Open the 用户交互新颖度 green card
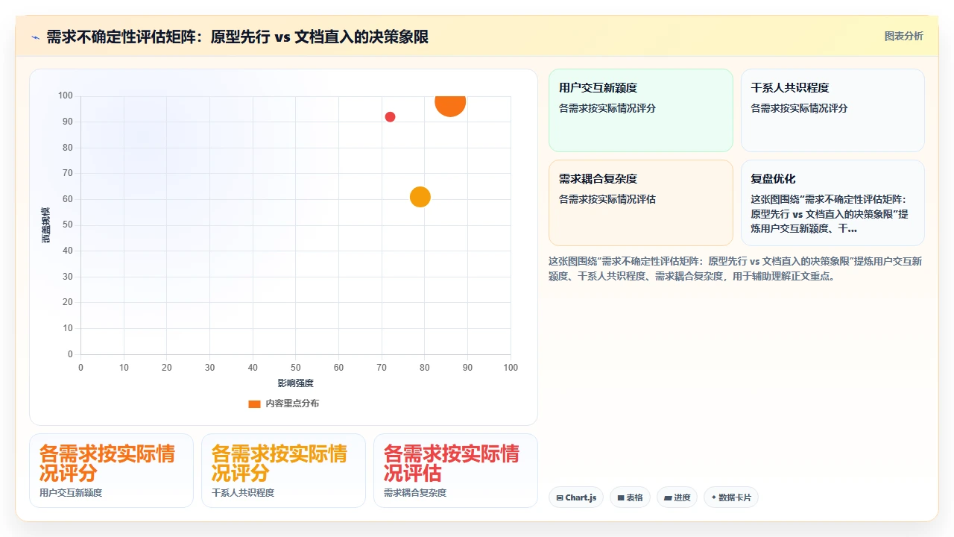The image size is (954, 537). point(641,110)
